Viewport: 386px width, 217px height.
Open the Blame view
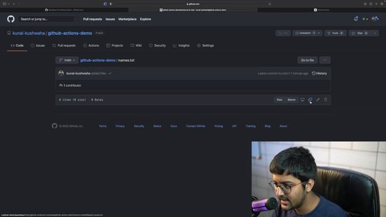[291, 99]
